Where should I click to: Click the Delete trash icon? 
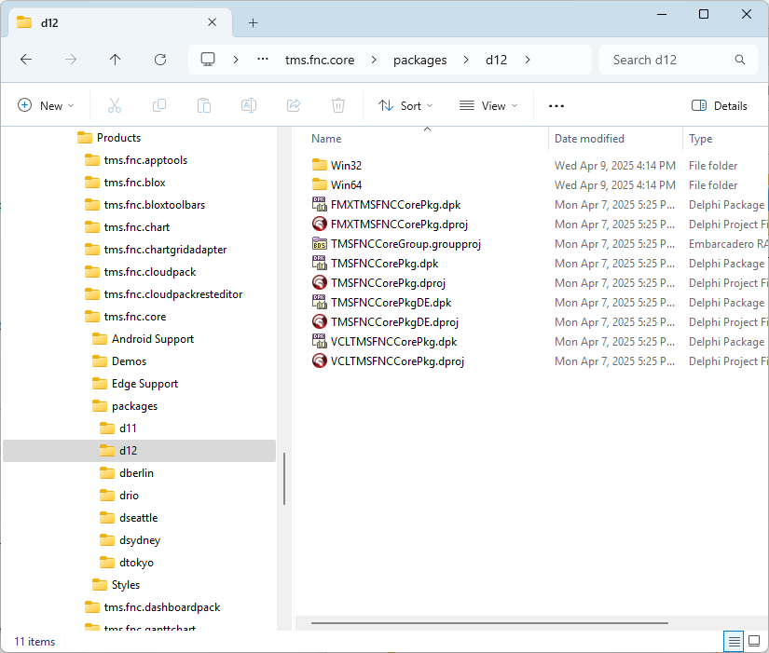coord(338,105)
